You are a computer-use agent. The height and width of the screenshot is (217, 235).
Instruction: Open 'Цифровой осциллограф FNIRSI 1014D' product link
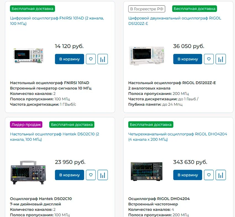click(57, 21)
